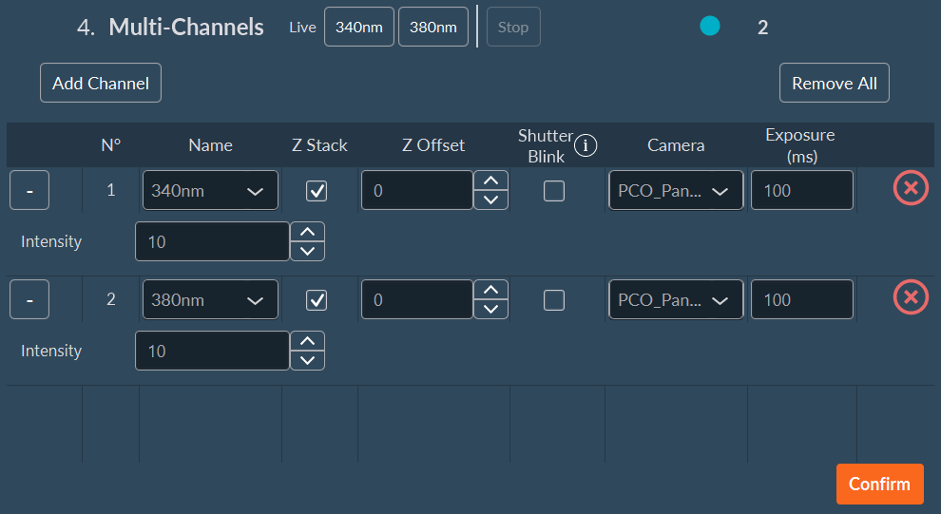Toggle Z Stack checkbox for channel 1

pyautogui.click(x=317, y=191)
